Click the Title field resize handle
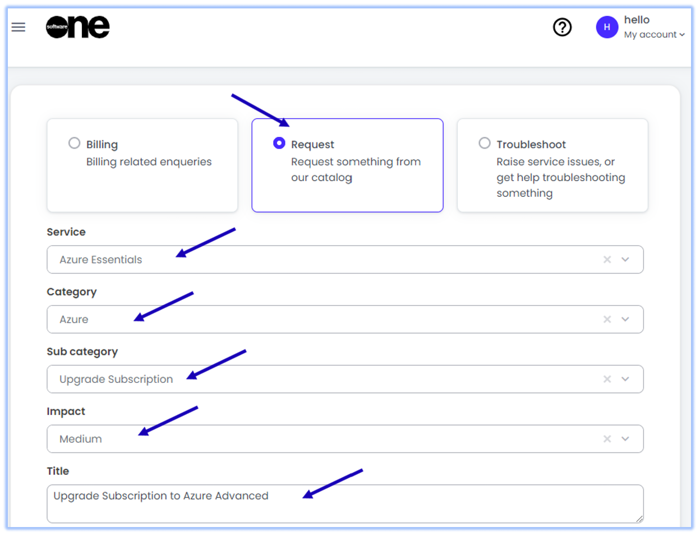Image resolution: width=700 pixels, height=536 pixels. tap(639, 519)
